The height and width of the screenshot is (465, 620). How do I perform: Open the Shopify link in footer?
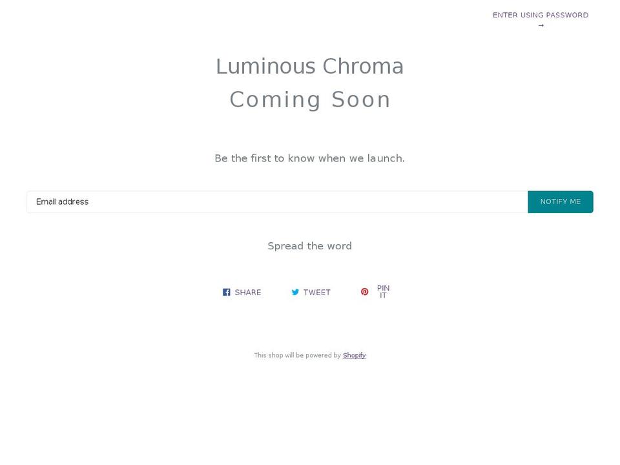(355, 355)
